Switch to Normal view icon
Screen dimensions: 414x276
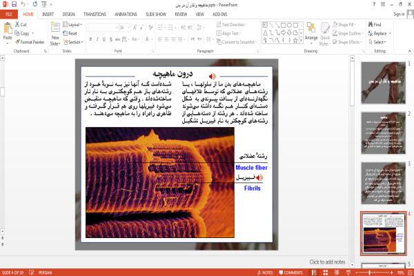pos(314,273)
